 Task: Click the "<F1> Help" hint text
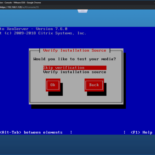pos(141,132)
